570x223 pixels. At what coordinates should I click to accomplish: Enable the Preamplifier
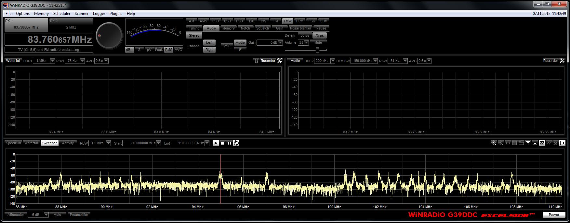point(79,215)
